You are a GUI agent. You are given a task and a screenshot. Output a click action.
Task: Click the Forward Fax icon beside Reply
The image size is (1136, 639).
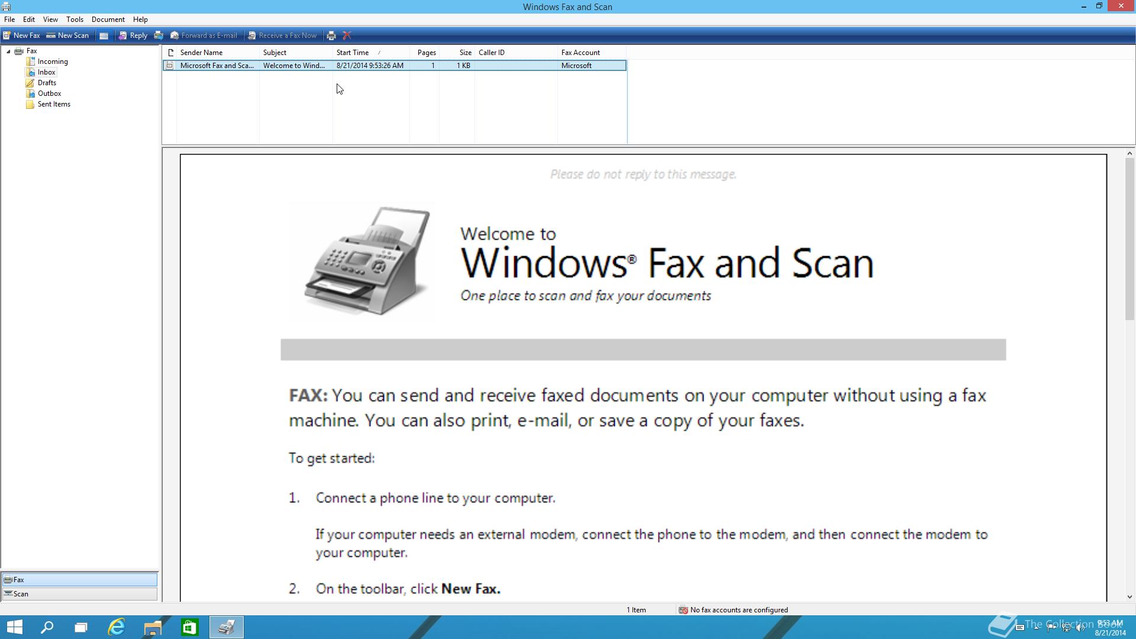coord(159,35)
